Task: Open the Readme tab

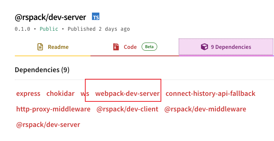Action: 53,47
